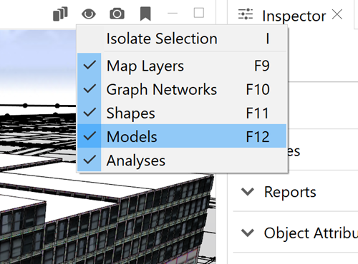
Task: Toggle Shapes visibility
Action: [x=182, y=113]
